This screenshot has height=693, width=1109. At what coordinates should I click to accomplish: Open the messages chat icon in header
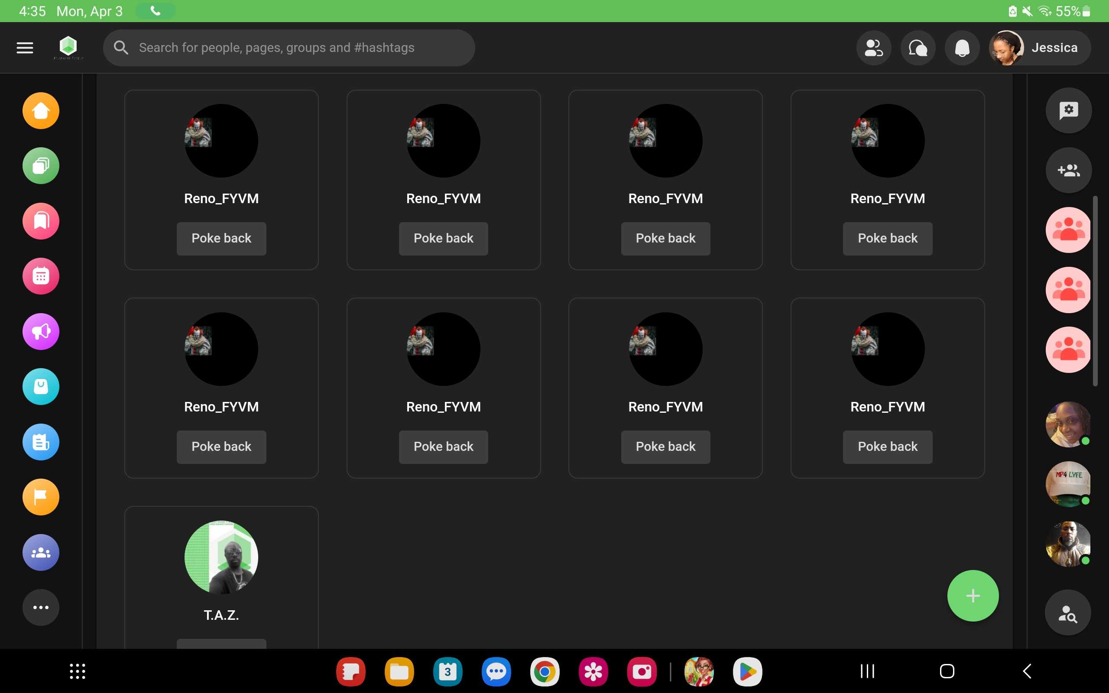(x=918, y=48)
